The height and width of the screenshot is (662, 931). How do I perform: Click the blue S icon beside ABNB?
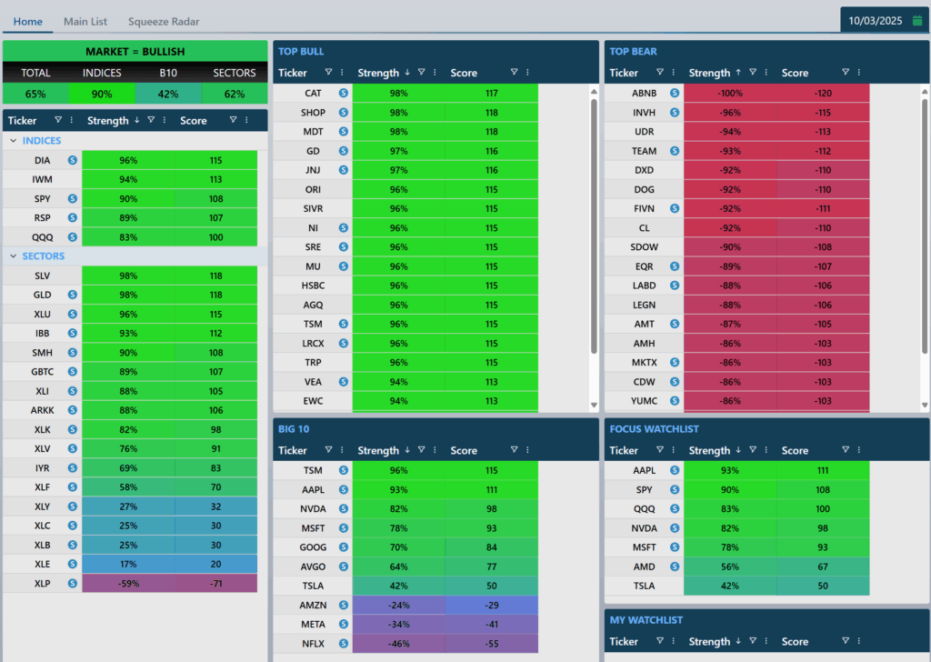click(675, 93)
